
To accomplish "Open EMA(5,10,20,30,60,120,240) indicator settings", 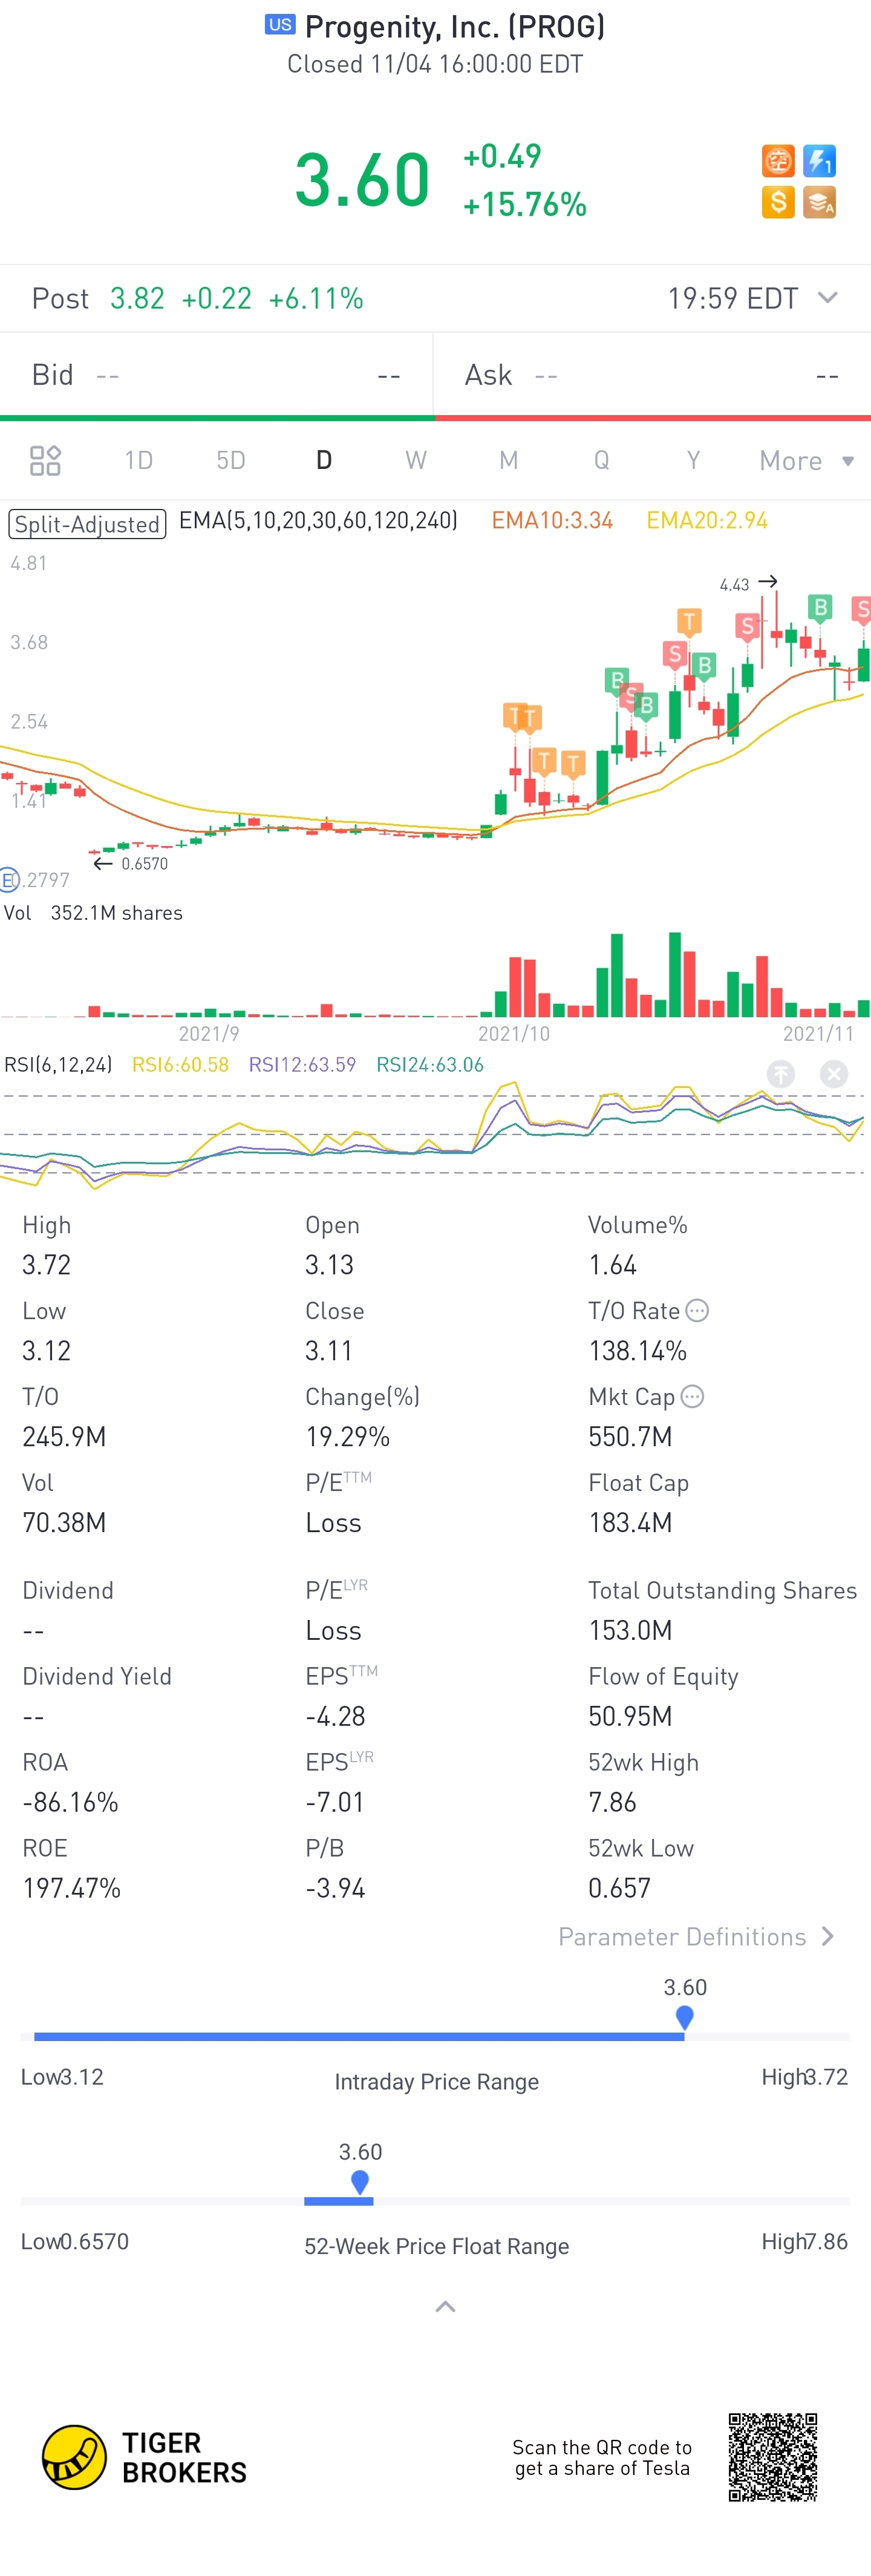I will pos(318,520).
